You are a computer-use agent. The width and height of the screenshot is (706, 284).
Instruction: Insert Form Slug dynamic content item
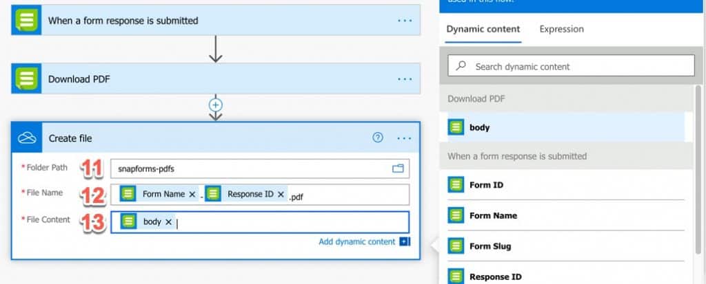tap(490, 246)
